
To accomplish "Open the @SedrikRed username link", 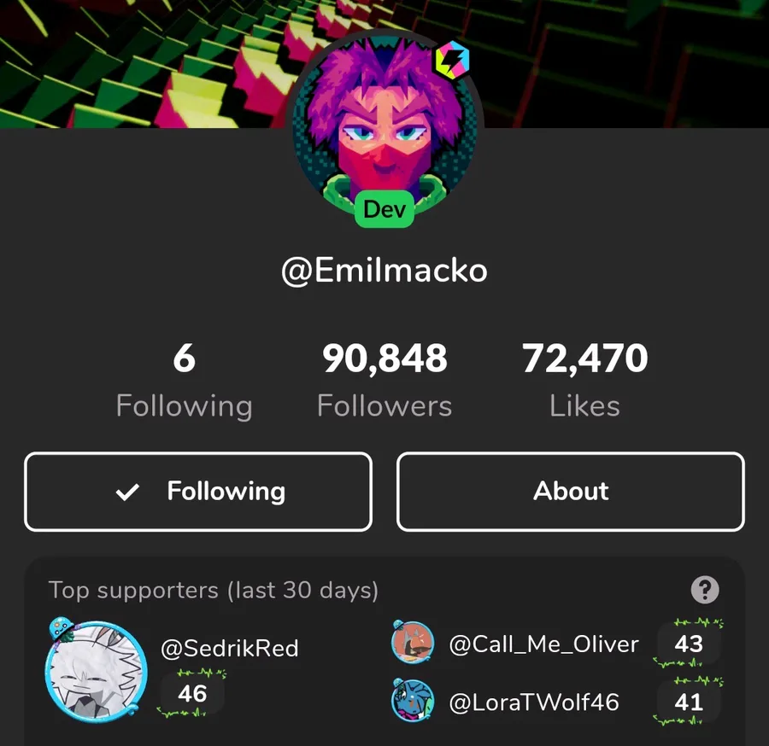I will 230,648.
